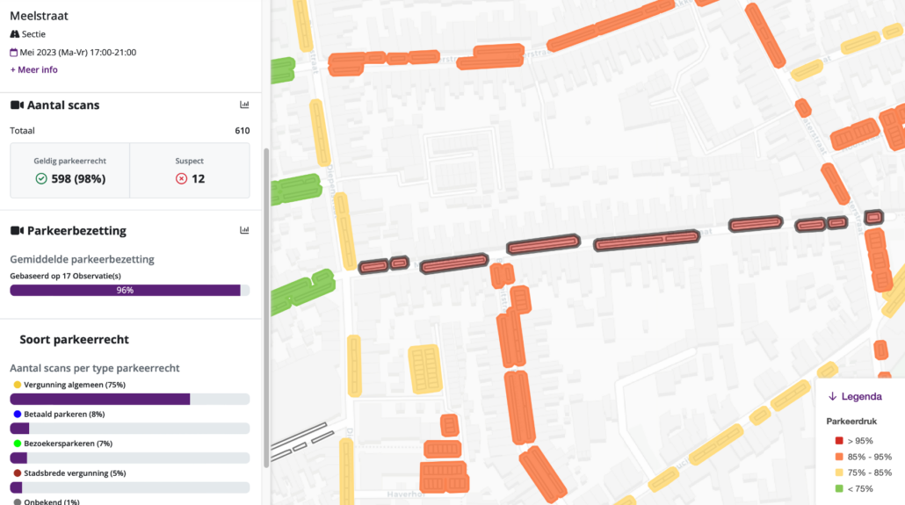Click the road icon beside Sectie

point(14,34)
